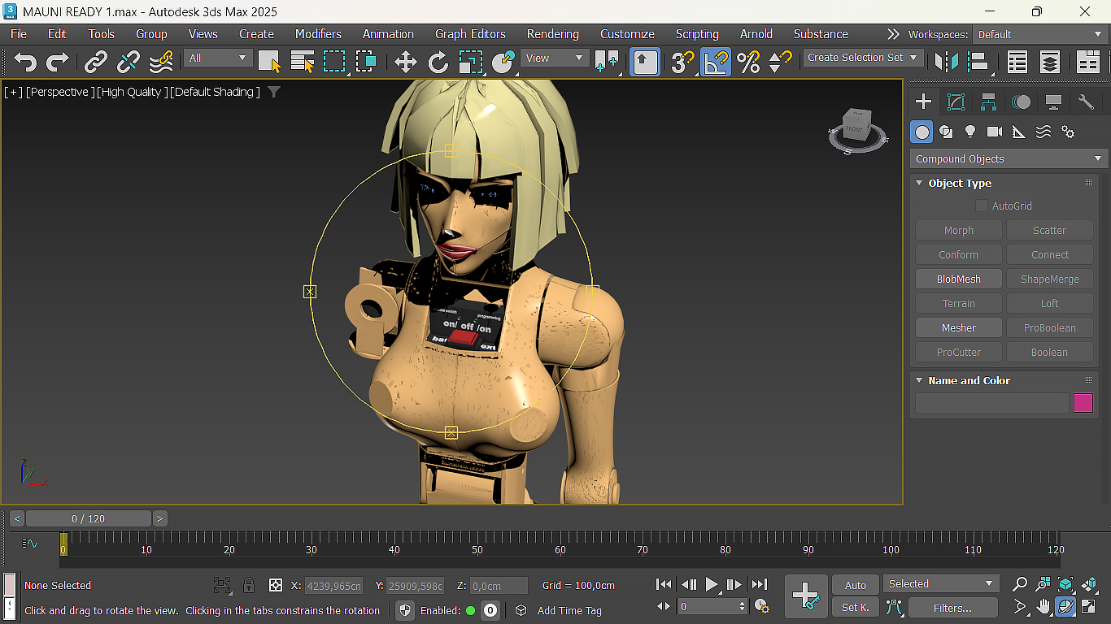The width and height of the screenshot is (1111, 624).
Task: Click the time slider 0 / 120 handle
Action: pyautogui.click(x=89, y=518)
